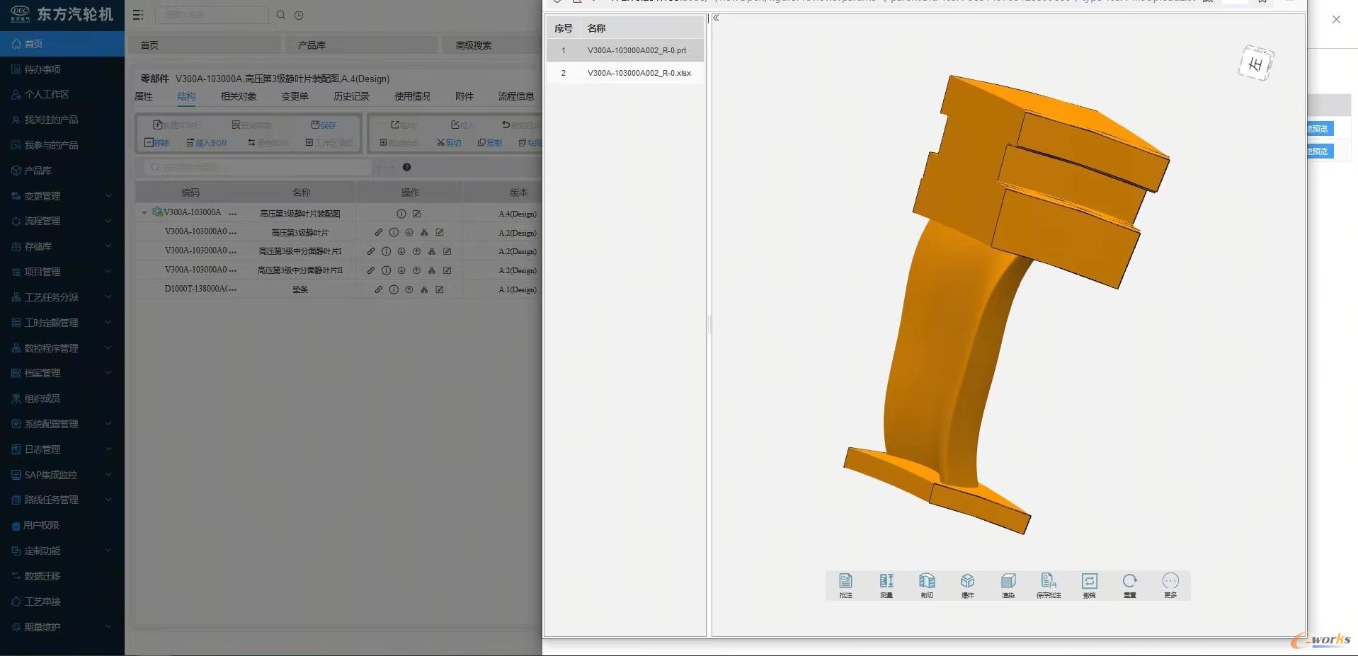Expand the 项目管理 sidebar chevron
The image size is (1358, 656).
click(108, 272)
